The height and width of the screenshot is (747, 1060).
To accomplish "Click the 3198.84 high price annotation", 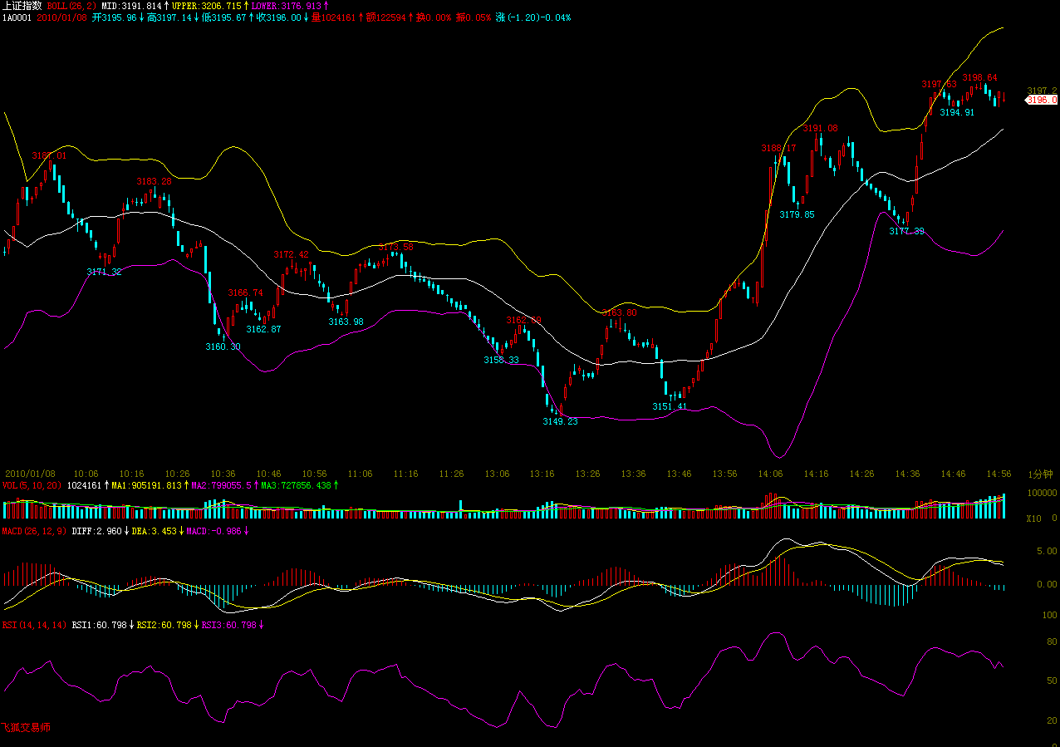I will point(979,77).
